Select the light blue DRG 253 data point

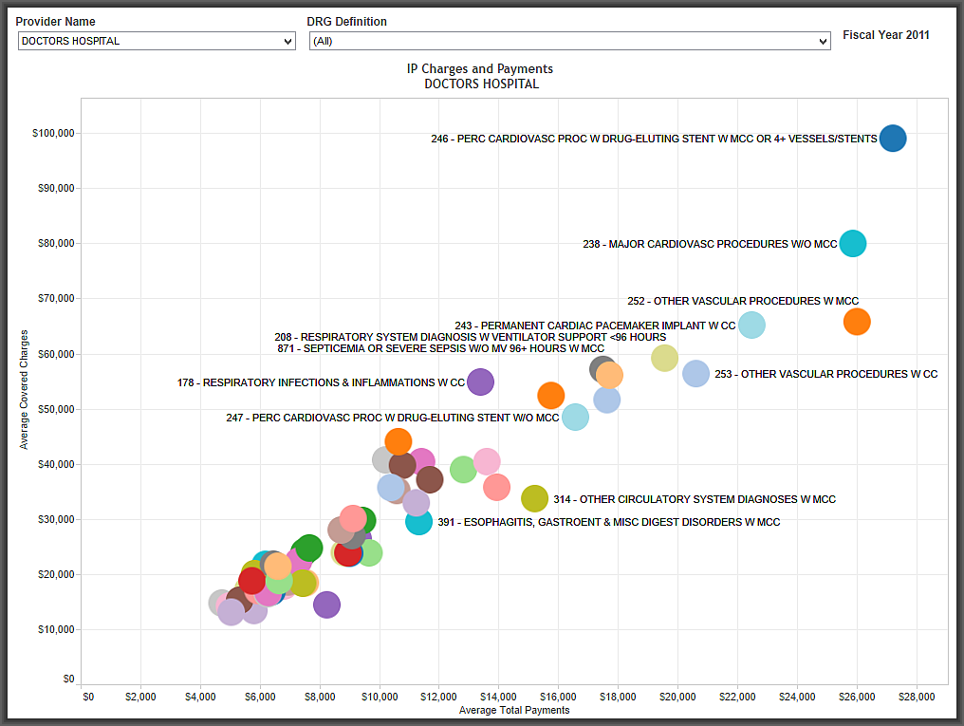695,374
